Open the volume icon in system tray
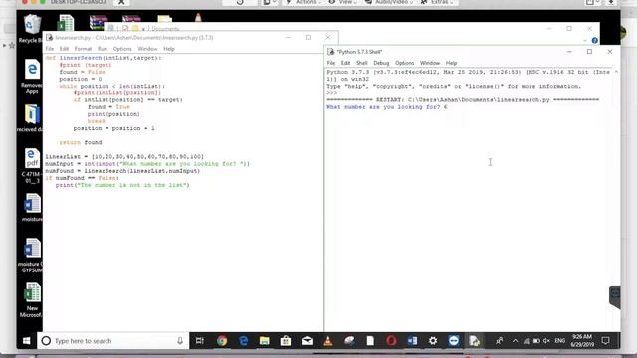This screenshot has width=637, height=358. coord(546,341)
